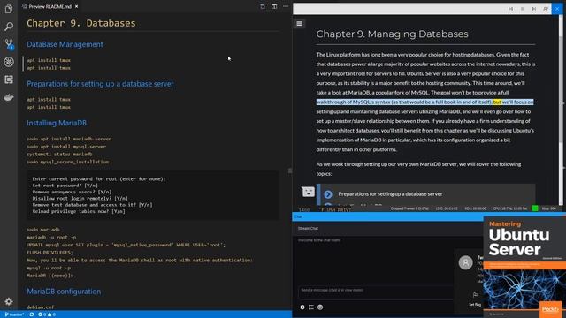Viewport: 566px width, 318px height.
Task: Click the Chapter 9. Managing Databases title
Action: tap(392, 34)
